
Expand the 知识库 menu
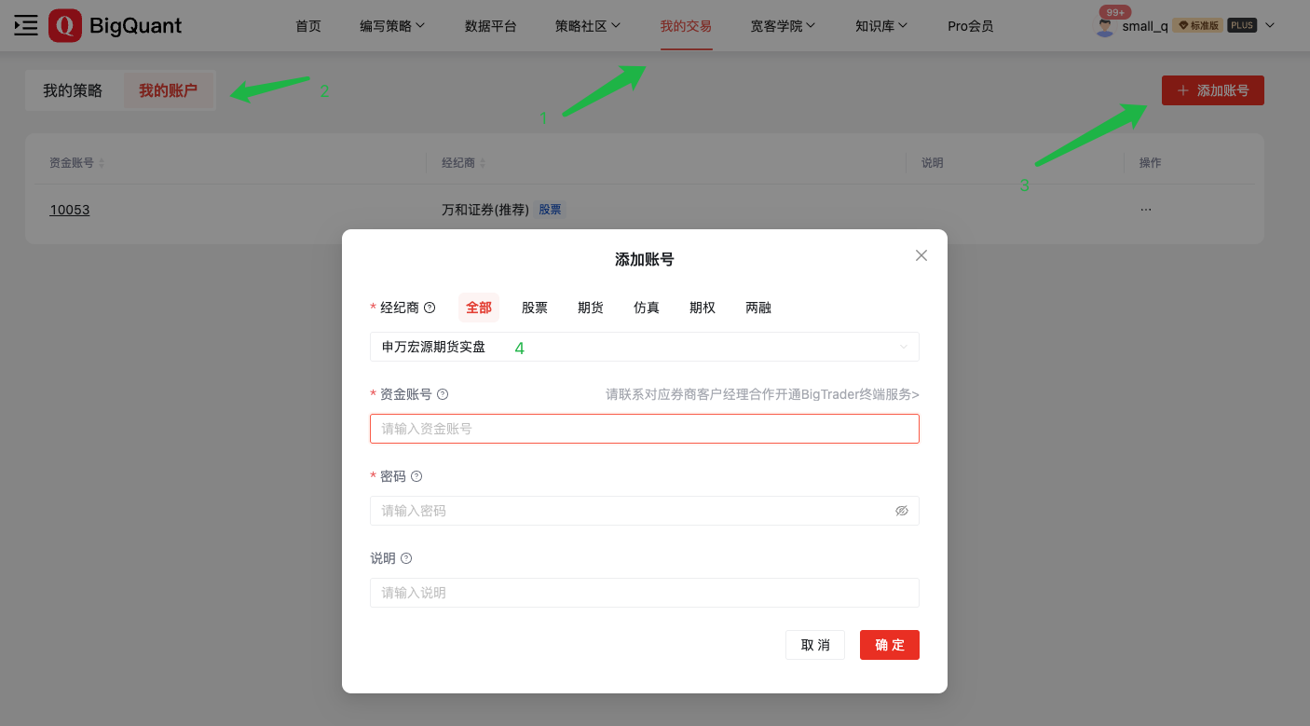point(881,26)
